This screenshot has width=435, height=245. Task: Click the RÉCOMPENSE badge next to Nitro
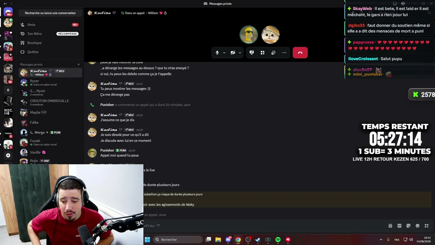coord(67,34)
